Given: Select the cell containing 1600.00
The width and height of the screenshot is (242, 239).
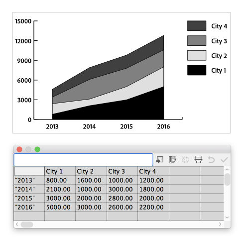Looking at the screenshot, I should 91,180.
